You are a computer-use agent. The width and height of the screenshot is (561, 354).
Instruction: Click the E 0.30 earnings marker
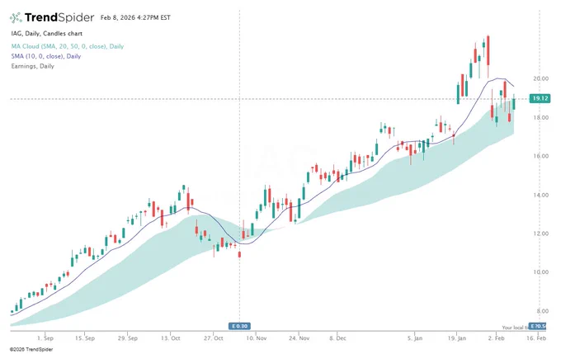click(239, 326)
